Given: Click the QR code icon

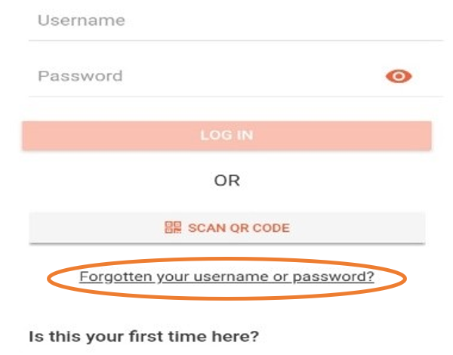Looking at the screenshot, I should point(173,227).
